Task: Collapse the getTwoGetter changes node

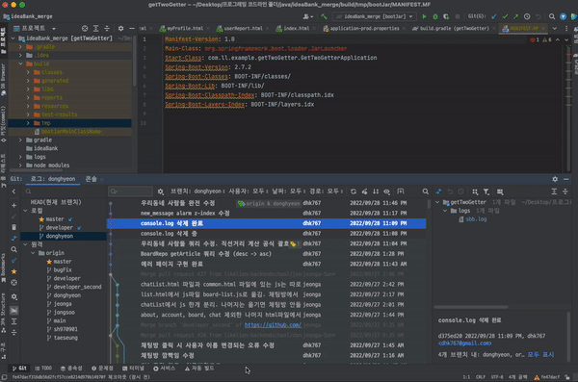Action: [x=437, y=202]
